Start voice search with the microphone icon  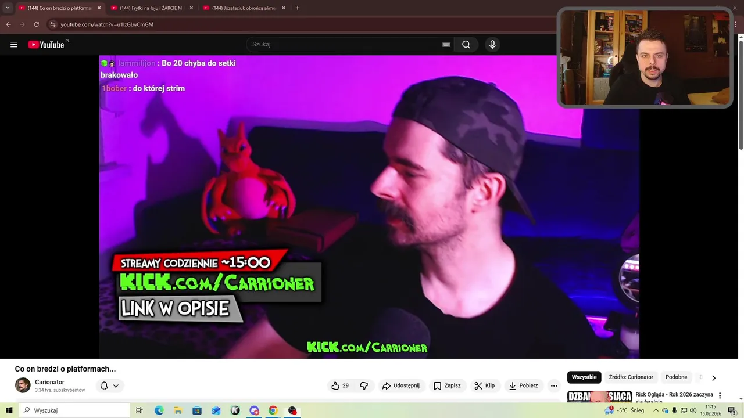(x=492, y=45)
